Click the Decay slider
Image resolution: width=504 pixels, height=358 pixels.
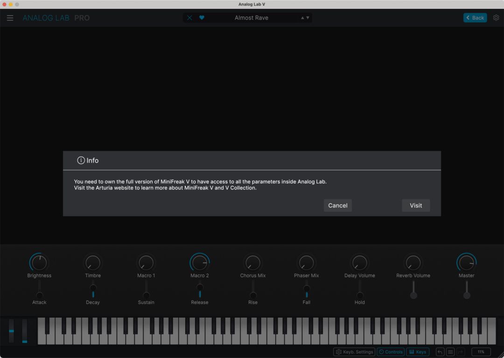tap(93, 289)
